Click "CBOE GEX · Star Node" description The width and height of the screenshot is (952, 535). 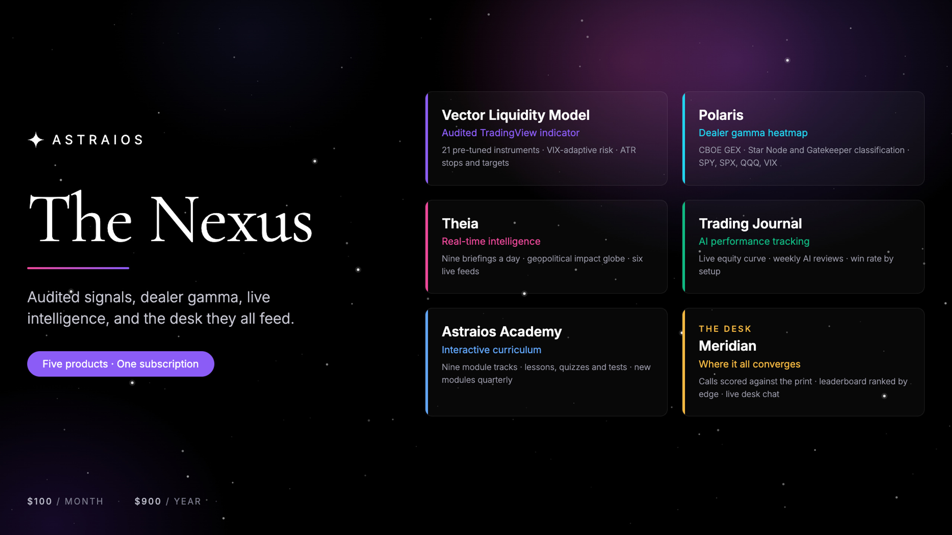(x=804, y=156)
